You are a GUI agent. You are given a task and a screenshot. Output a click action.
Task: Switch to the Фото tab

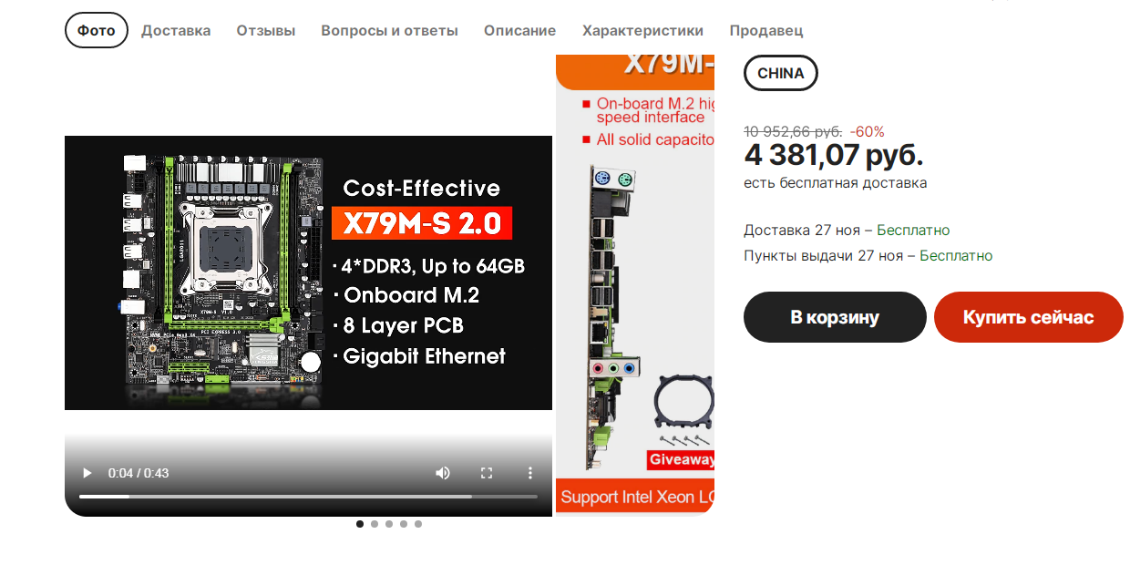tap(97, 30)
